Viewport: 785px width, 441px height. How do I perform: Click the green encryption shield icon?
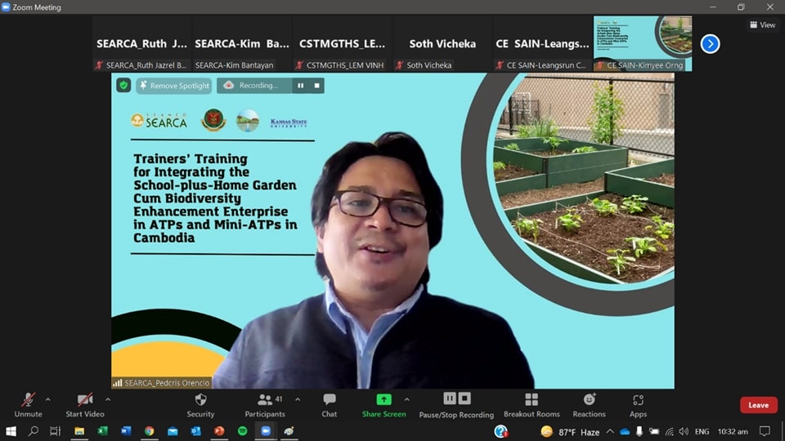(123, 85)
